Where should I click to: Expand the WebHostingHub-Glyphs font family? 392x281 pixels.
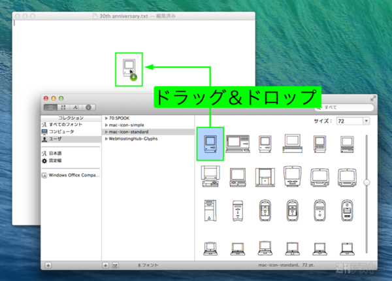coord(106,139)
